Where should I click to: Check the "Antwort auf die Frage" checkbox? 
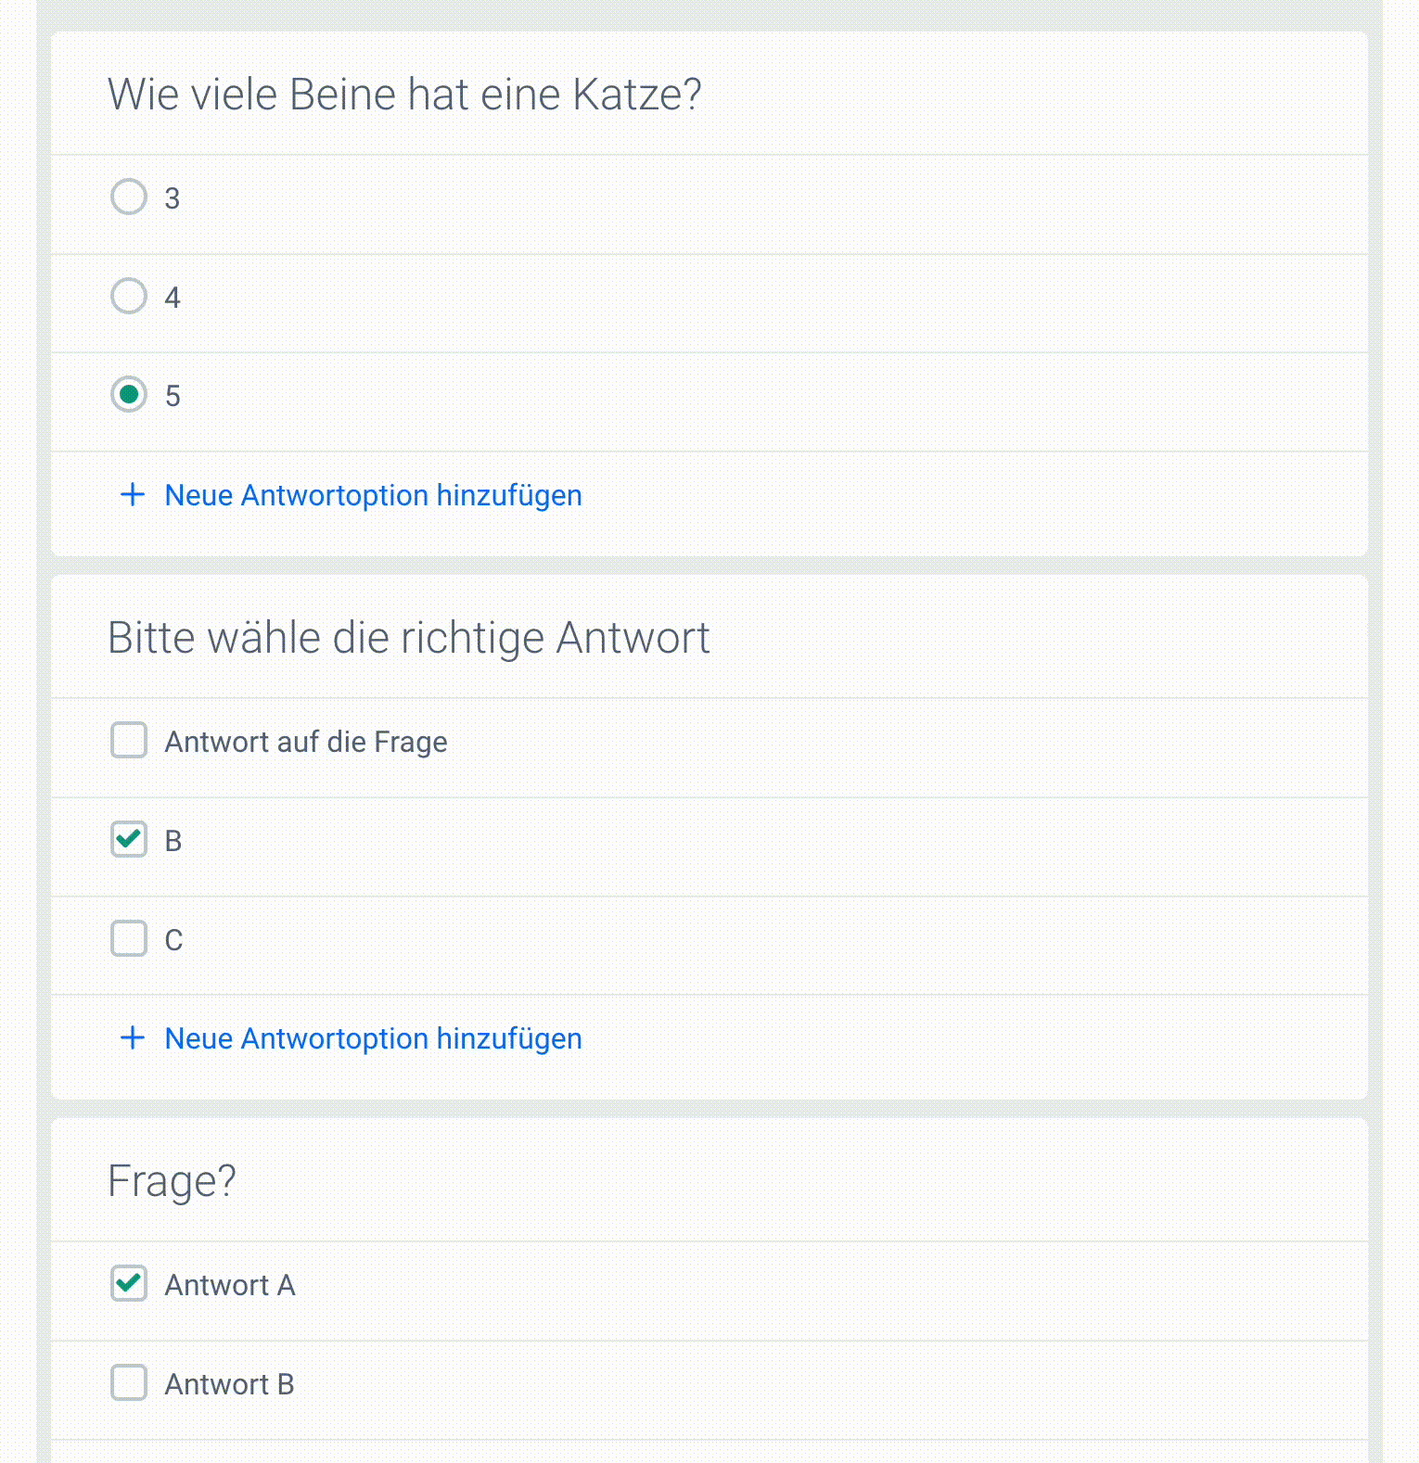point(129,741)
